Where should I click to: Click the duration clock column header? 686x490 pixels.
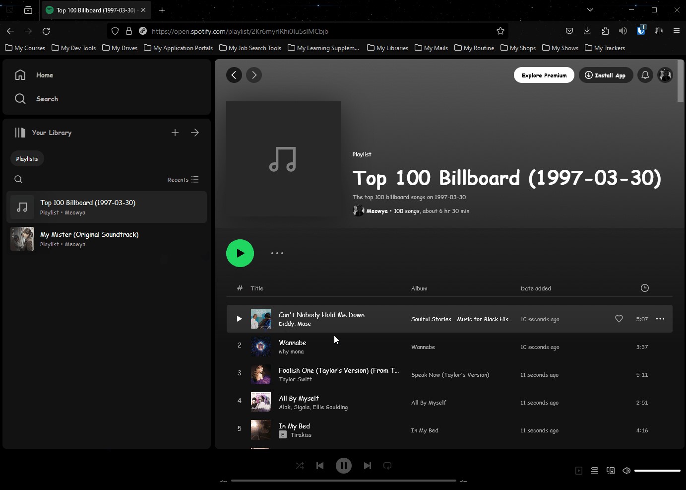pyautogui.click(x=645, y=288)
